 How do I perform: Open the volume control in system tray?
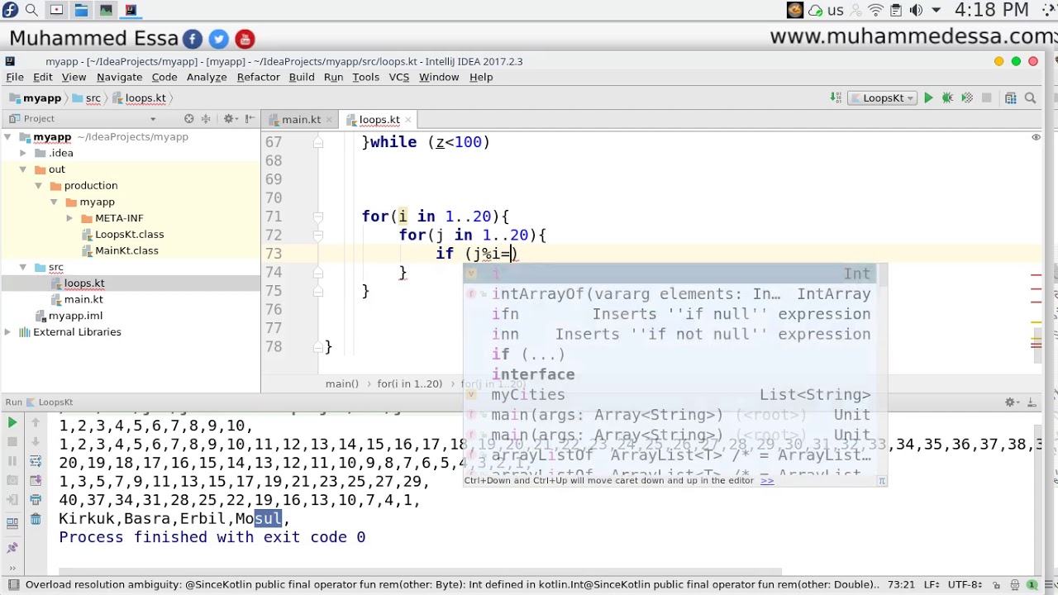point(916,11)
